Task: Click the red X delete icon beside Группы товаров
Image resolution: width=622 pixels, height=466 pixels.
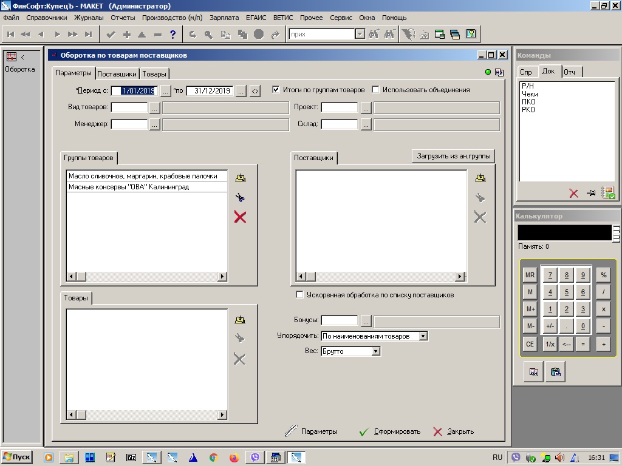Action: click(x=240, y=217)
